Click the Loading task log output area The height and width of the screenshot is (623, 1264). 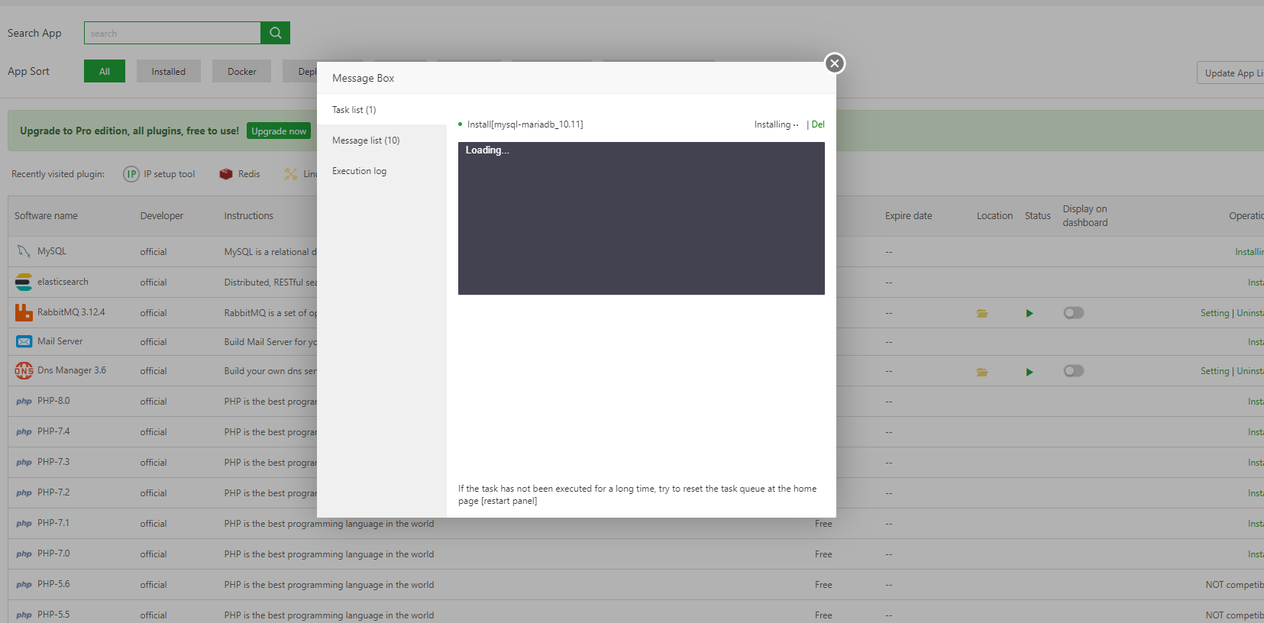click(x=642, y=218)
